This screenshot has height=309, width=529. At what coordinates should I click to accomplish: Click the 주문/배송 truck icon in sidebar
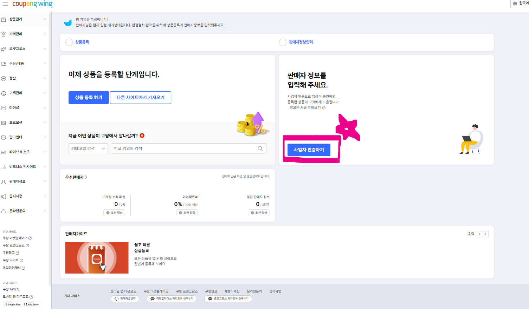coord(4,64)
